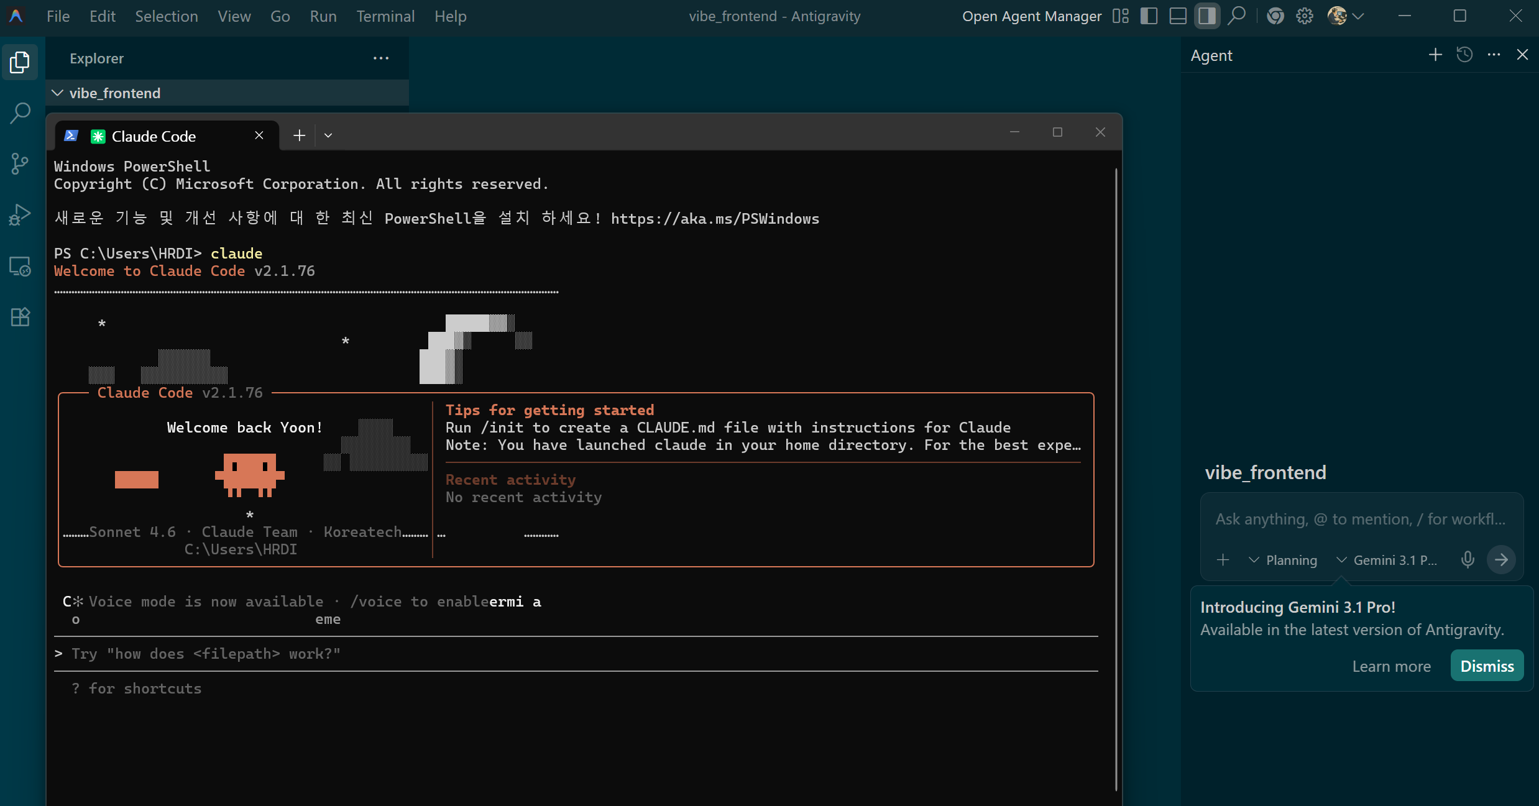
Task: Focus the Ask anything input field
Action: point(1360,520)
